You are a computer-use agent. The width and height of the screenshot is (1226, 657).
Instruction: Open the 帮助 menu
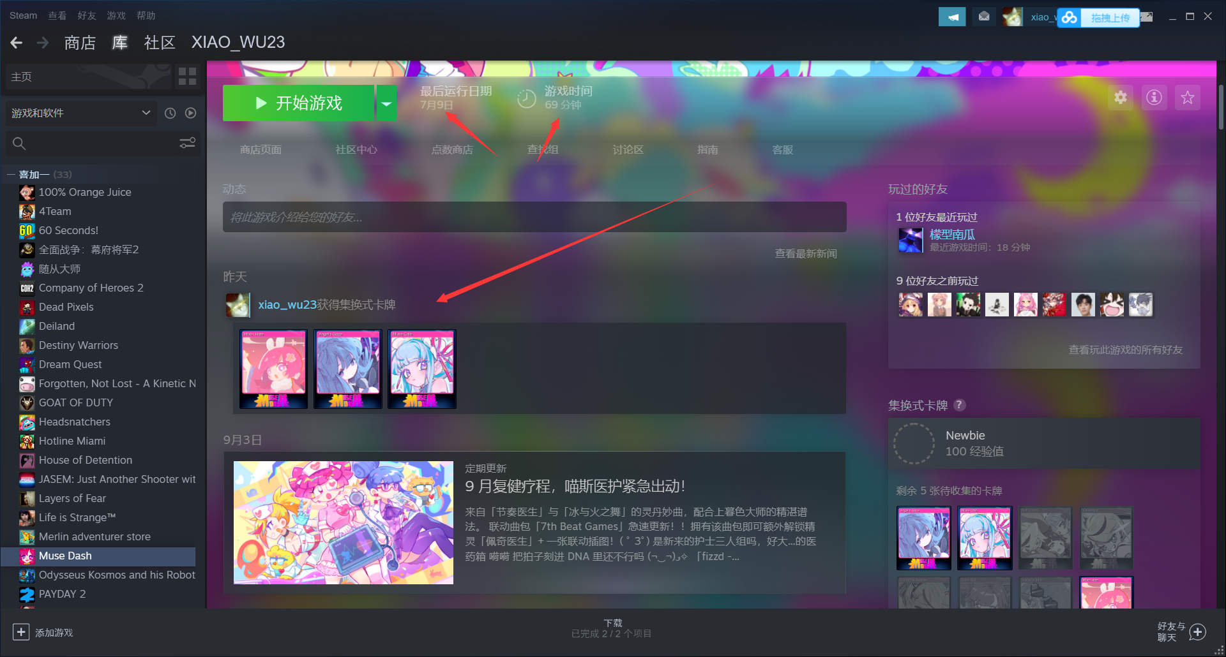pos(146,15)
